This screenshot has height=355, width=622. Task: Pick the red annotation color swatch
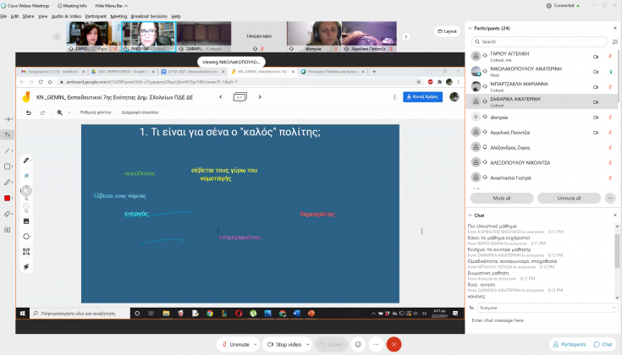[8, 198]
